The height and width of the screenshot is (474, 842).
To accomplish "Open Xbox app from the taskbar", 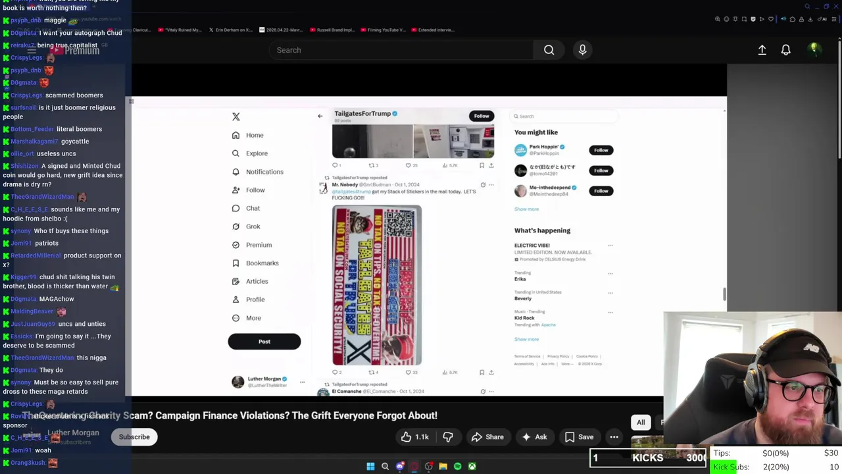I will click(x=472, y=466).
